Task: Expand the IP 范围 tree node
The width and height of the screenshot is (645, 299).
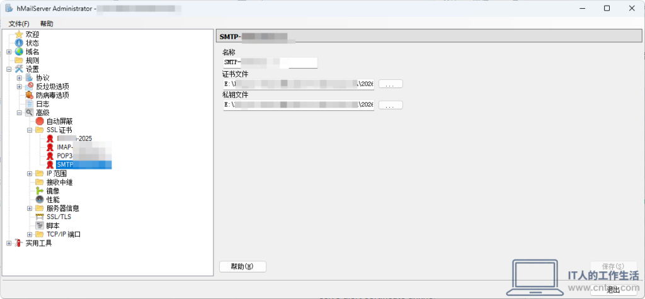Action: tap(30, 174)
